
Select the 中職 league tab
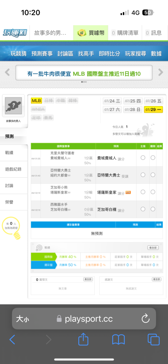pyautogui.click(x=60, y=101)
